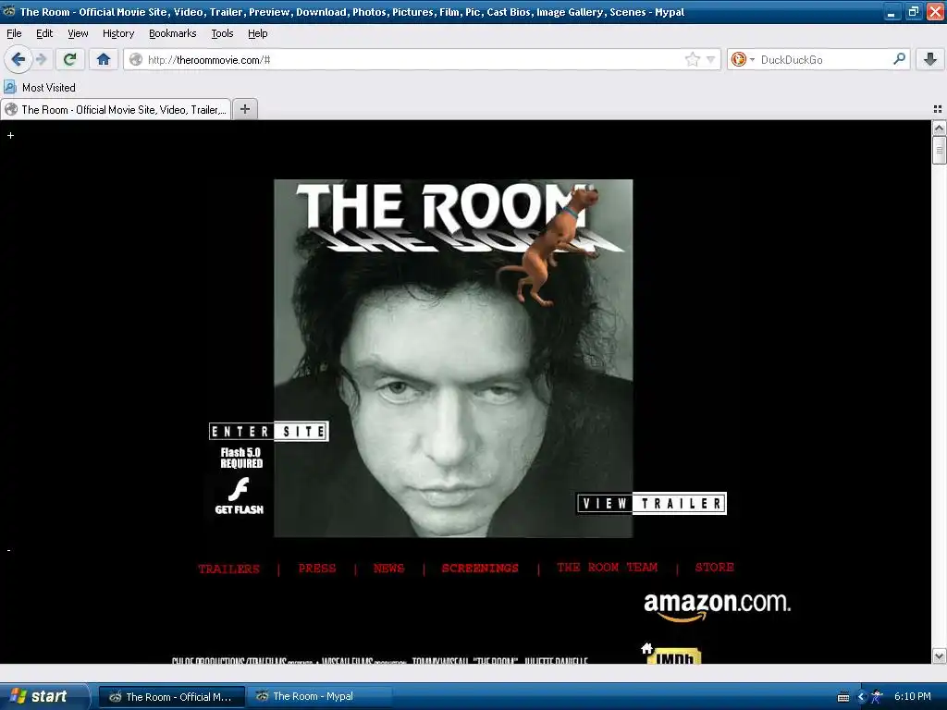Screen dimensions: 947x710
Task: Open the Downloads arrow icon
Action: (930, 59)
